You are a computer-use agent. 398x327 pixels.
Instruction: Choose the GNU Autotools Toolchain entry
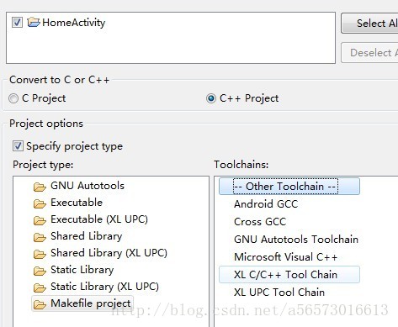(x=296, y=240)
